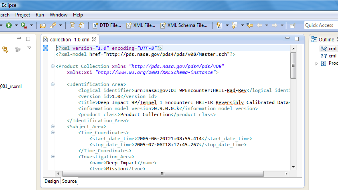Open the Search dropdown arrow
This screenshot has height=190, width=338.
coord(61,25)
